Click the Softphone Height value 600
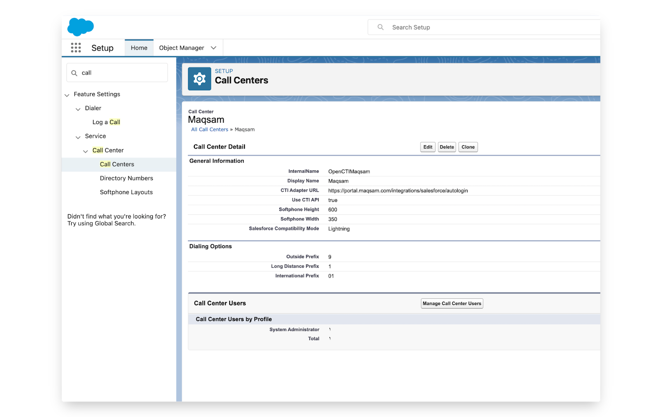Viewport: 662px width, 417px height. (x=333, y=210)
